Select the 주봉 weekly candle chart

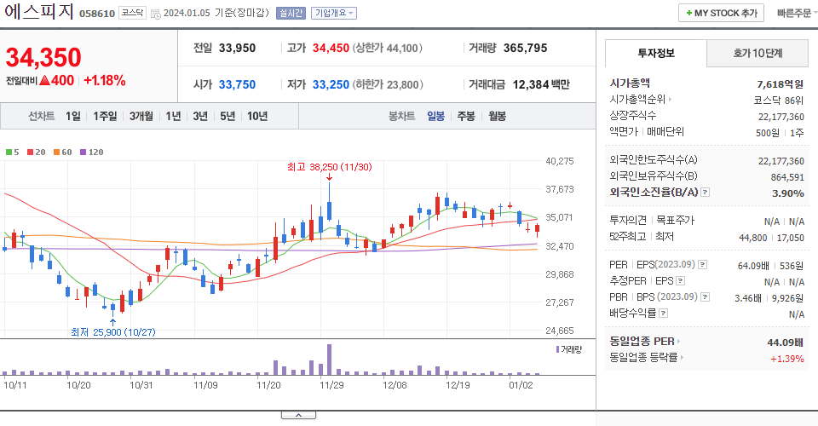click(466, 116)
